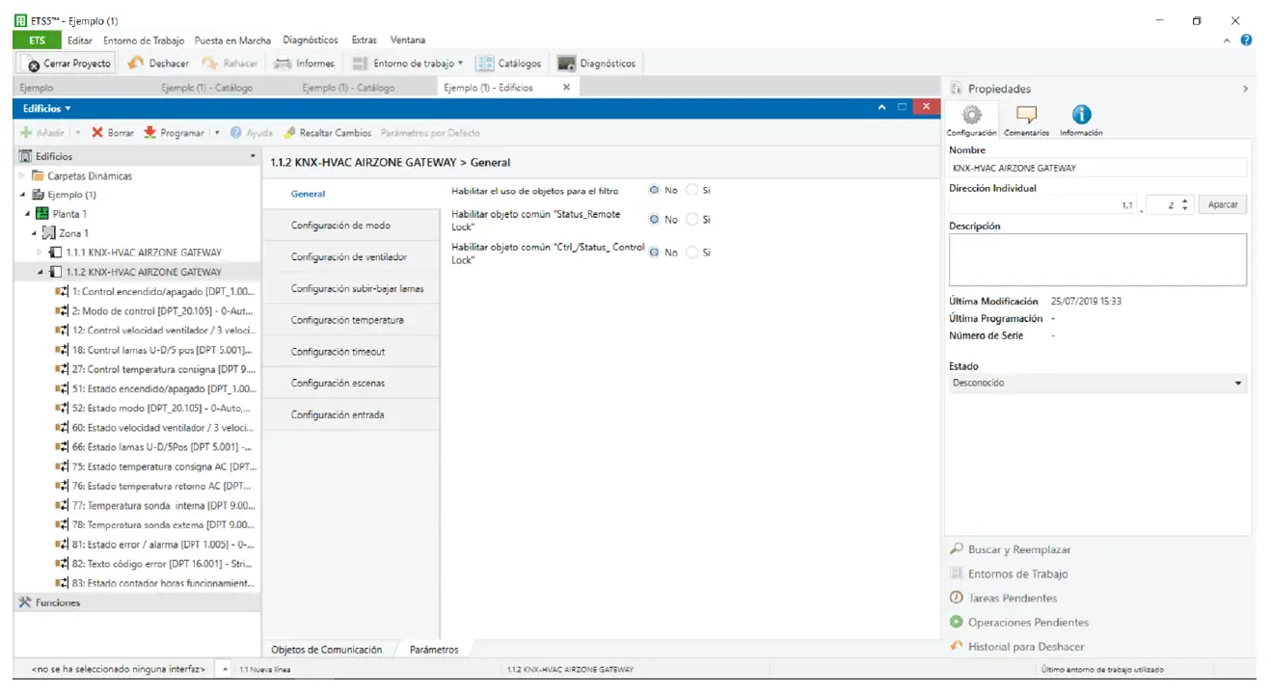Open the Puesta en Marcha menu
This screenshot has width=1271, height=693.
(232, 40)
